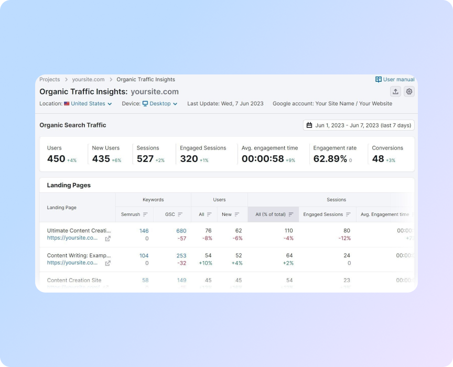The height and width of the screenshot is (367, 453).
Task: Click the Engagement rate 62.89% card
Action: coord(335,154)
